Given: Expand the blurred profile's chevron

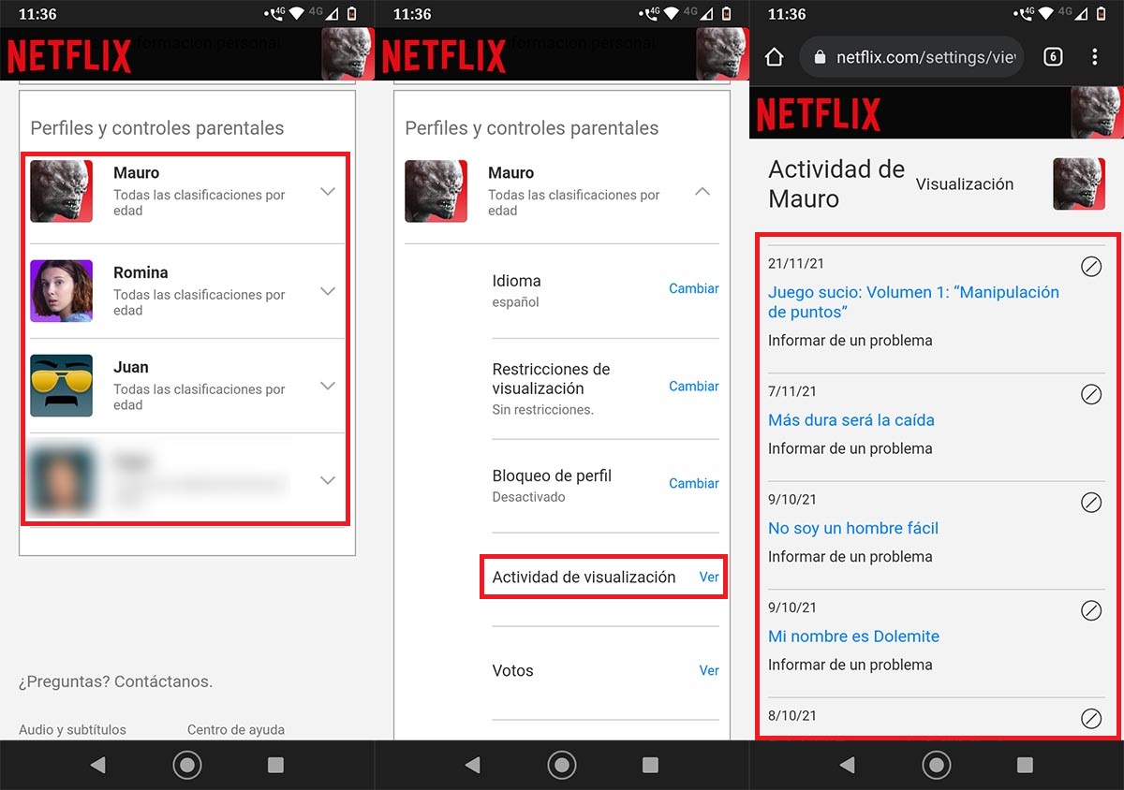Looking at the screenshot, I should tap(328, 480).
